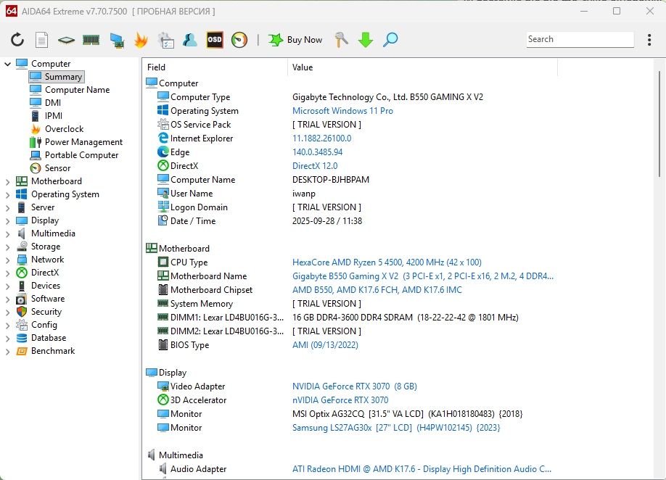The width and height of the screenshot is (666, 480).
Task: Open the Report document icon
Action: (42, 40)
